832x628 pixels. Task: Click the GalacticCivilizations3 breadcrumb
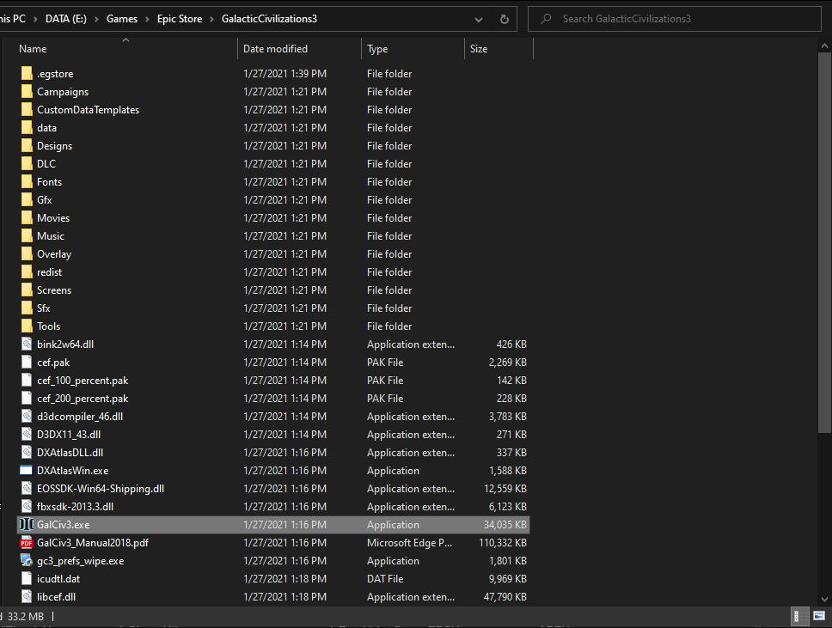click(x=270, y=19)
